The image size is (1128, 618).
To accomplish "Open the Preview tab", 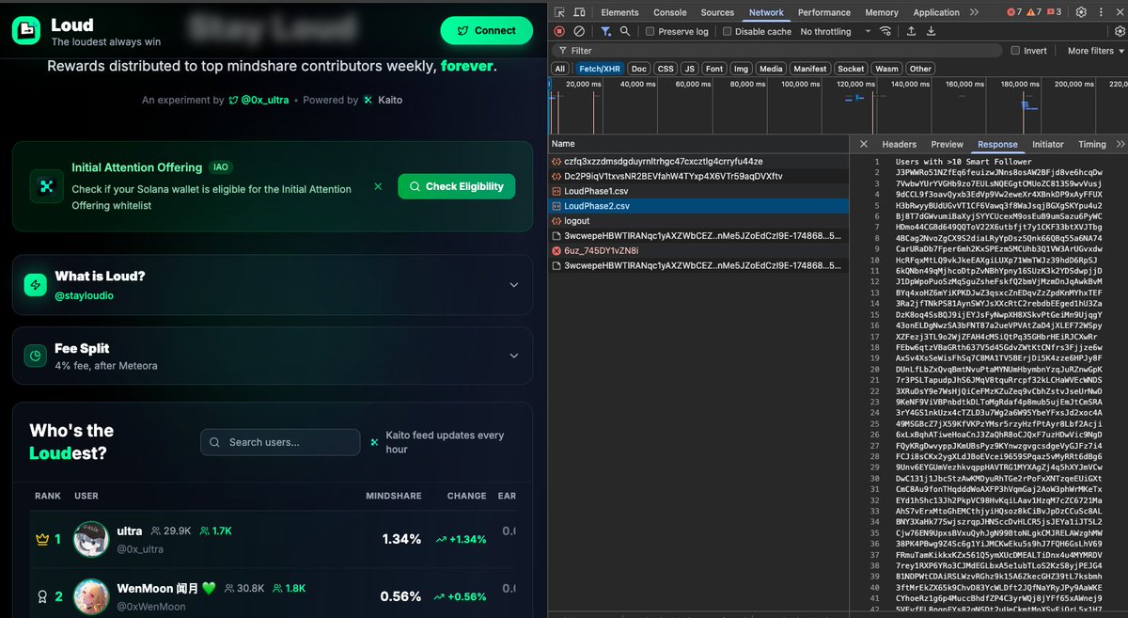I will tap(947, 144).
